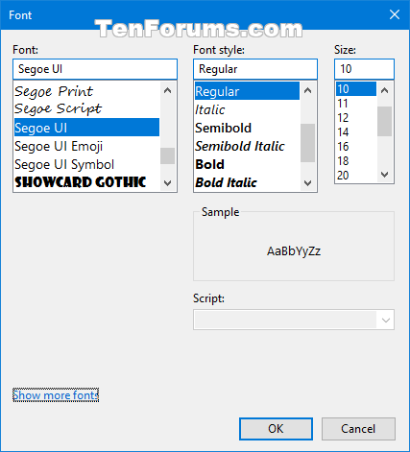Select Segoe Script in the font list
This screenshot has width=410, height=452.
click(86, 109)
